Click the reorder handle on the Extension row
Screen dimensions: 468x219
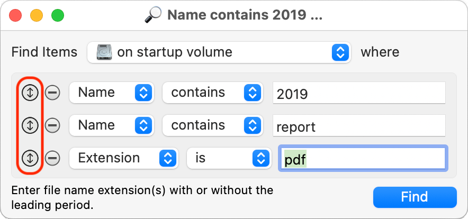[x=30, y=158]
